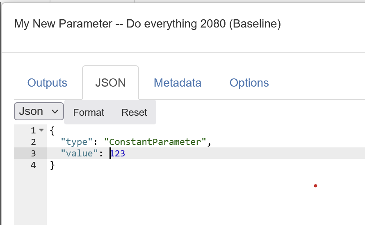Select line number 2 in the gutter
The width and height of the screenshot is (365, 225).
(33, 142)
